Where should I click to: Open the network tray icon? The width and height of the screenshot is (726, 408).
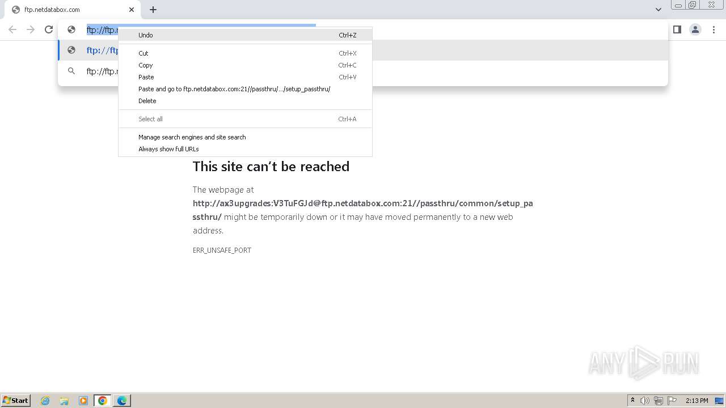pyautogui.click(x=659, y=401)
